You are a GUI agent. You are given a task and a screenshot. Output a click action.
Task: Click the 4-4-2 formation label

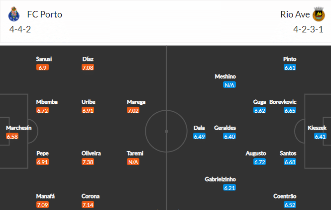click(20, 29)
